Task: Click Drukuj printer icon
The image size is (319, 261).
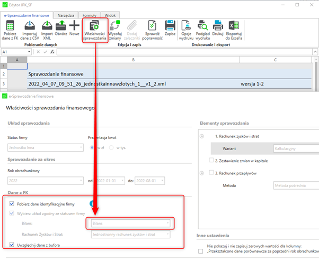Action: click(x=218, y=25)
